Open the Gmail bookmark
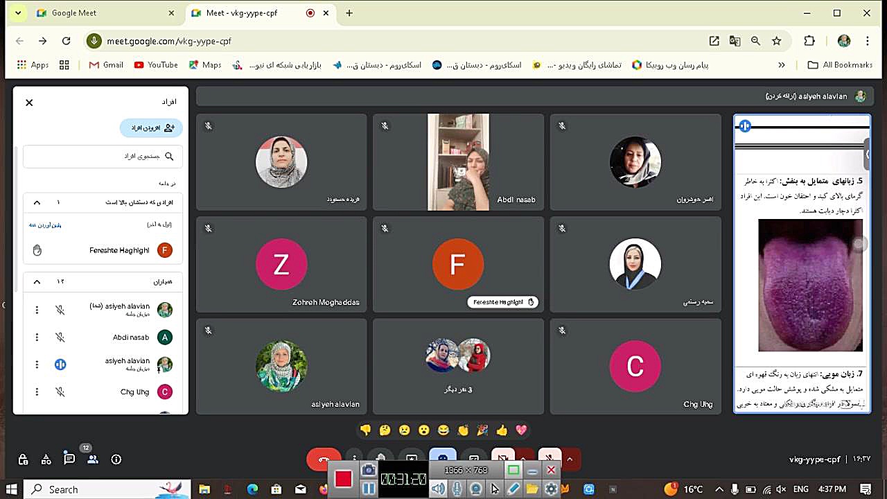Image resolution: width=887 pixels, height=499 pixels. coord(106,65)
